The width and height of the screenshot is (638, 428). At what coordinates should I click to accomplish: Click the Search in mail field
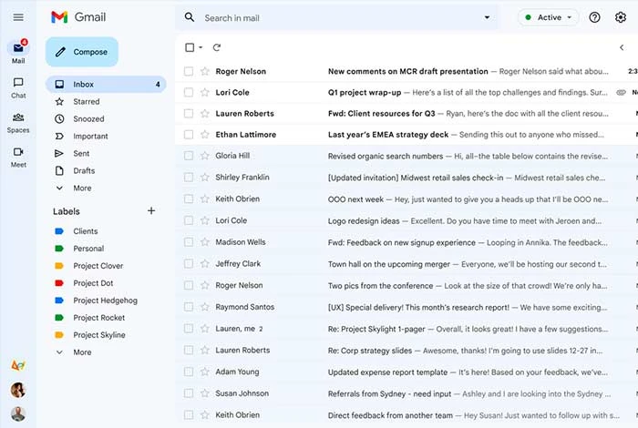(337, 17)
